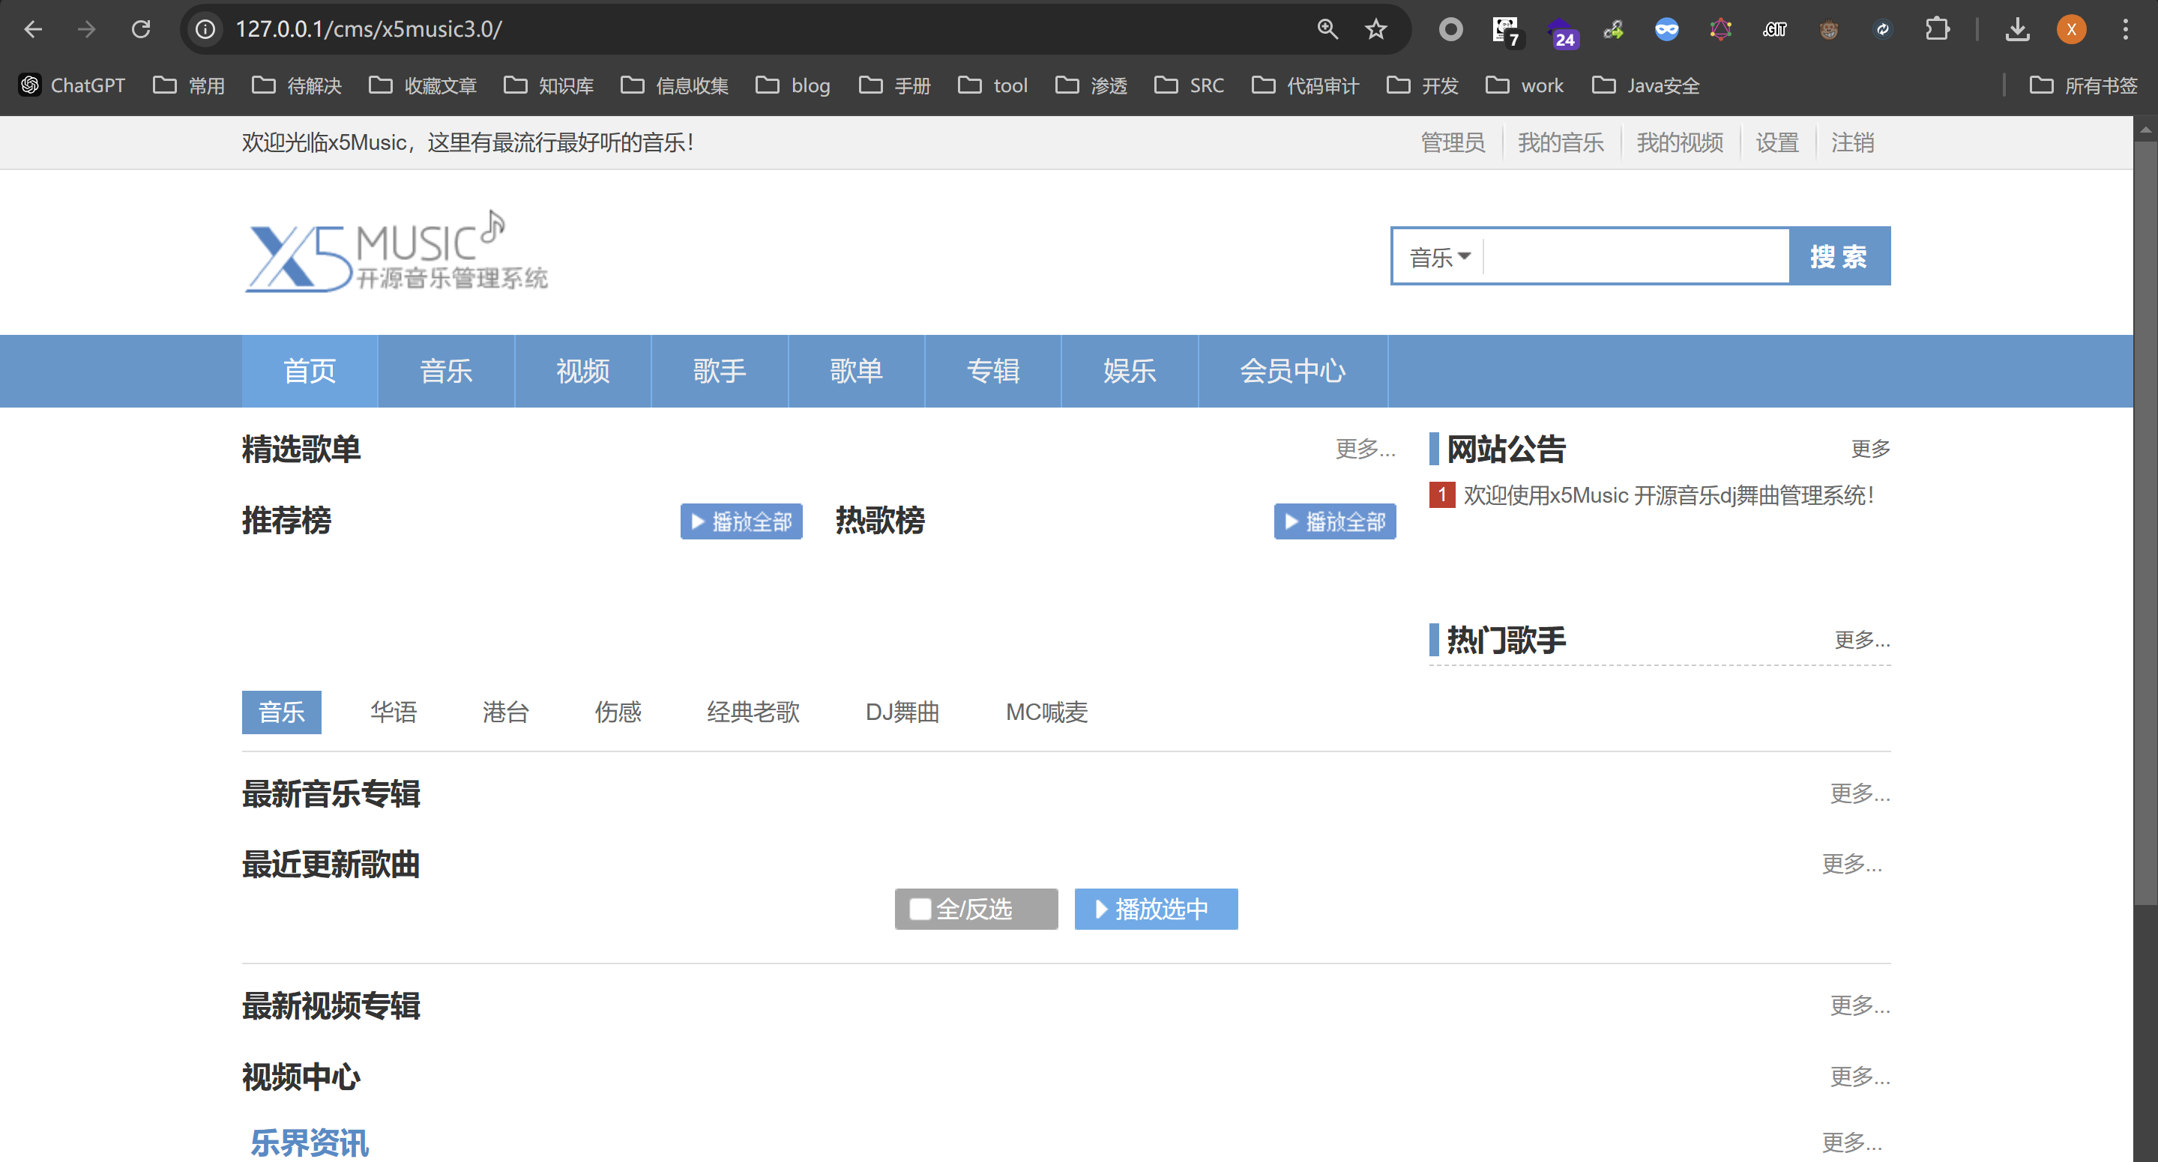
Task: Click 注销 to log out
Action: tap(1852, 143)
